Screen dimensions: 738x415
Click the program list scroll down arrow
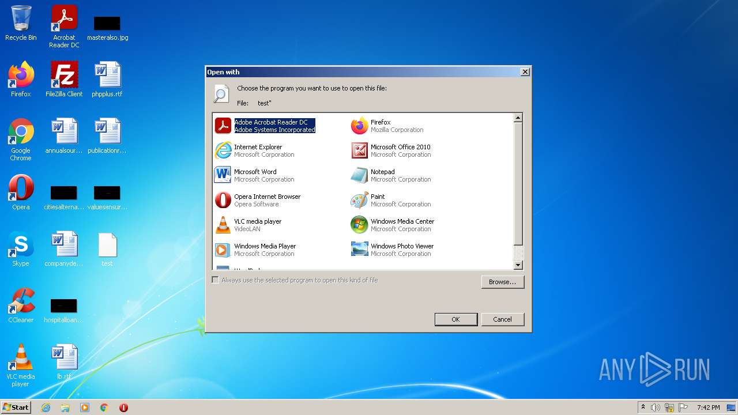tap(518, 265)
